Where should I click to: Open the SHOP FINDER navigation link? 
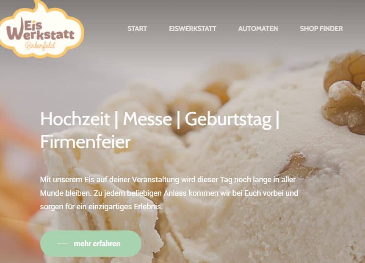[x=321, y=29]
